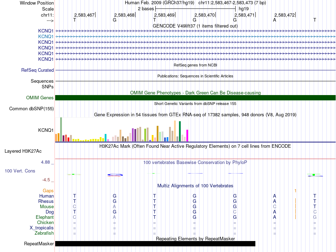
Task: Click the Rhesus species label
Action: (46, 201)
